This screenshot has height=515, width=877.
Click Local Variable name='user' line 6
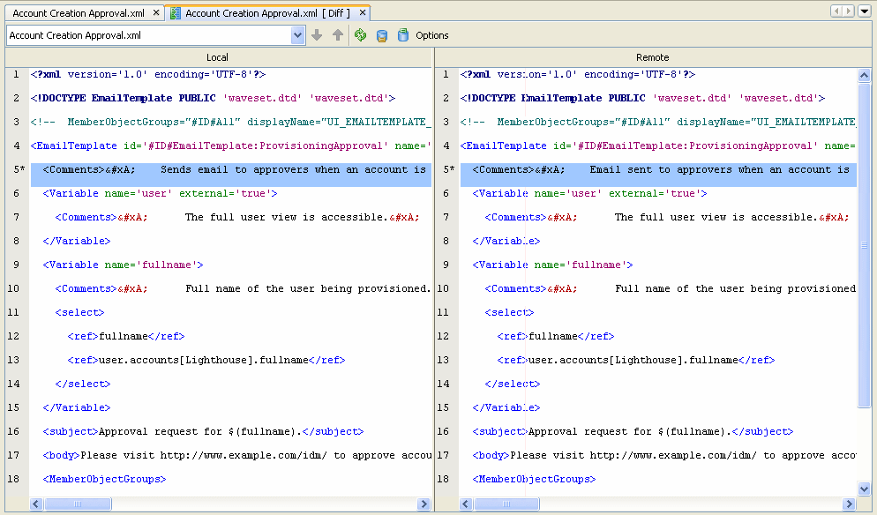(x=160, y=193)
